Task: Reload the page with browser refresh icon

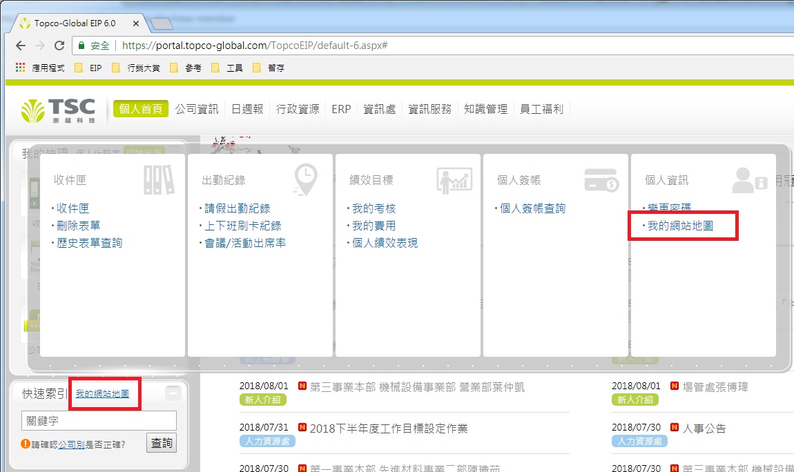Action: 59,46
